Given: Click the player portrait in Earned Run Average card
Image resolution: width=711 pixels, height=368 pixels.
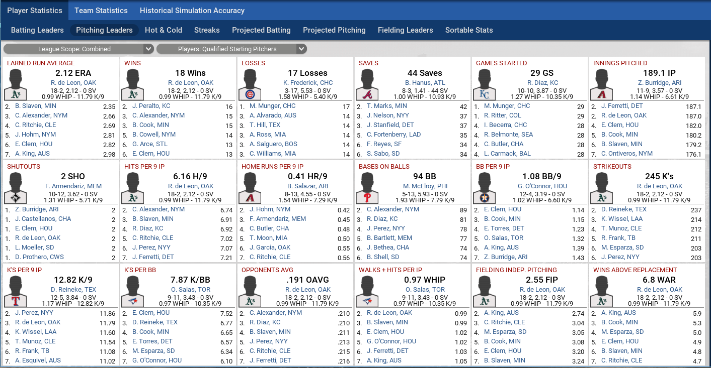Looking at the screenshot, I should click(x=15, y=84).
